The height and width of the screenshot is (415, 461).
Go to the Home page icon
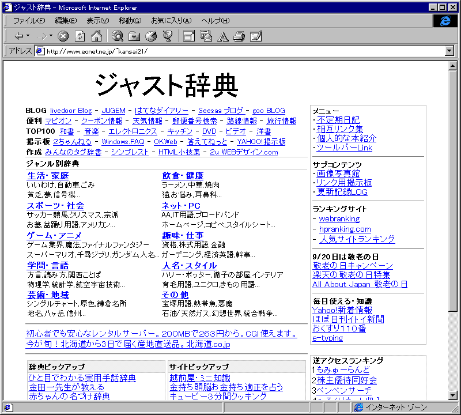(x=96, y=36)
